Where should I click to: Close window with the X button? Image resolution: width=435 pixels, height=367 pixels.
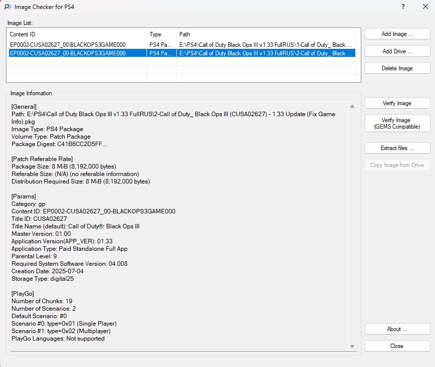pos(426,6)
